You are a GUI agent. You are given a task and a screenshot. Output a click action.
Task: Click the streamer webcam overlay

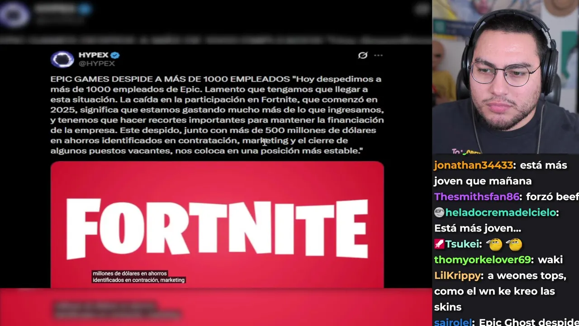click(505, 77)
